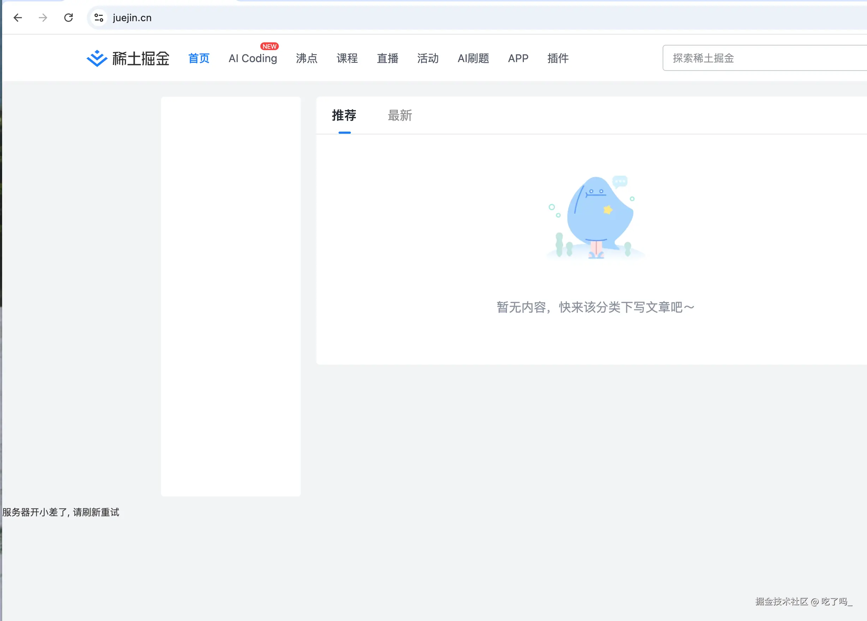Switch to the 推荐 tab
Viewport: 867px width, 621px height.
coord(344,115)
